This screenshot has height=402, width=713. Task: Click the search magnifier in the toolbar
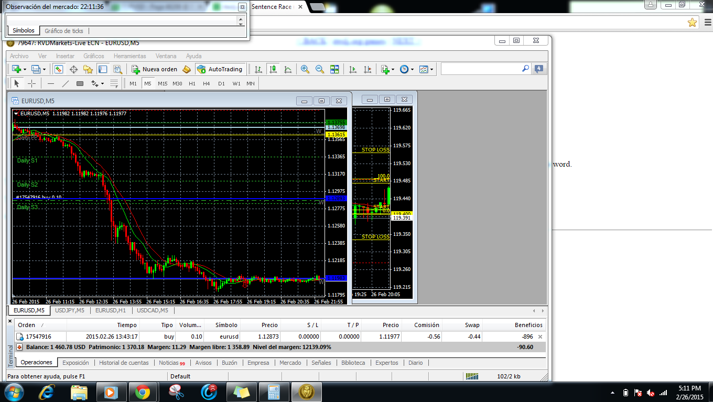pos(525,69)
